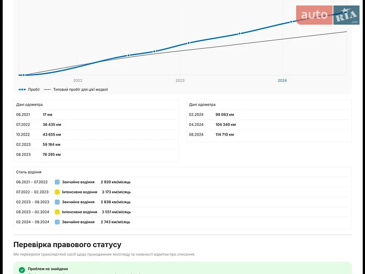This screenshot has height=274, width=365.
Task: Click the odometer value 104 340 км
Action: click(226, 125)
